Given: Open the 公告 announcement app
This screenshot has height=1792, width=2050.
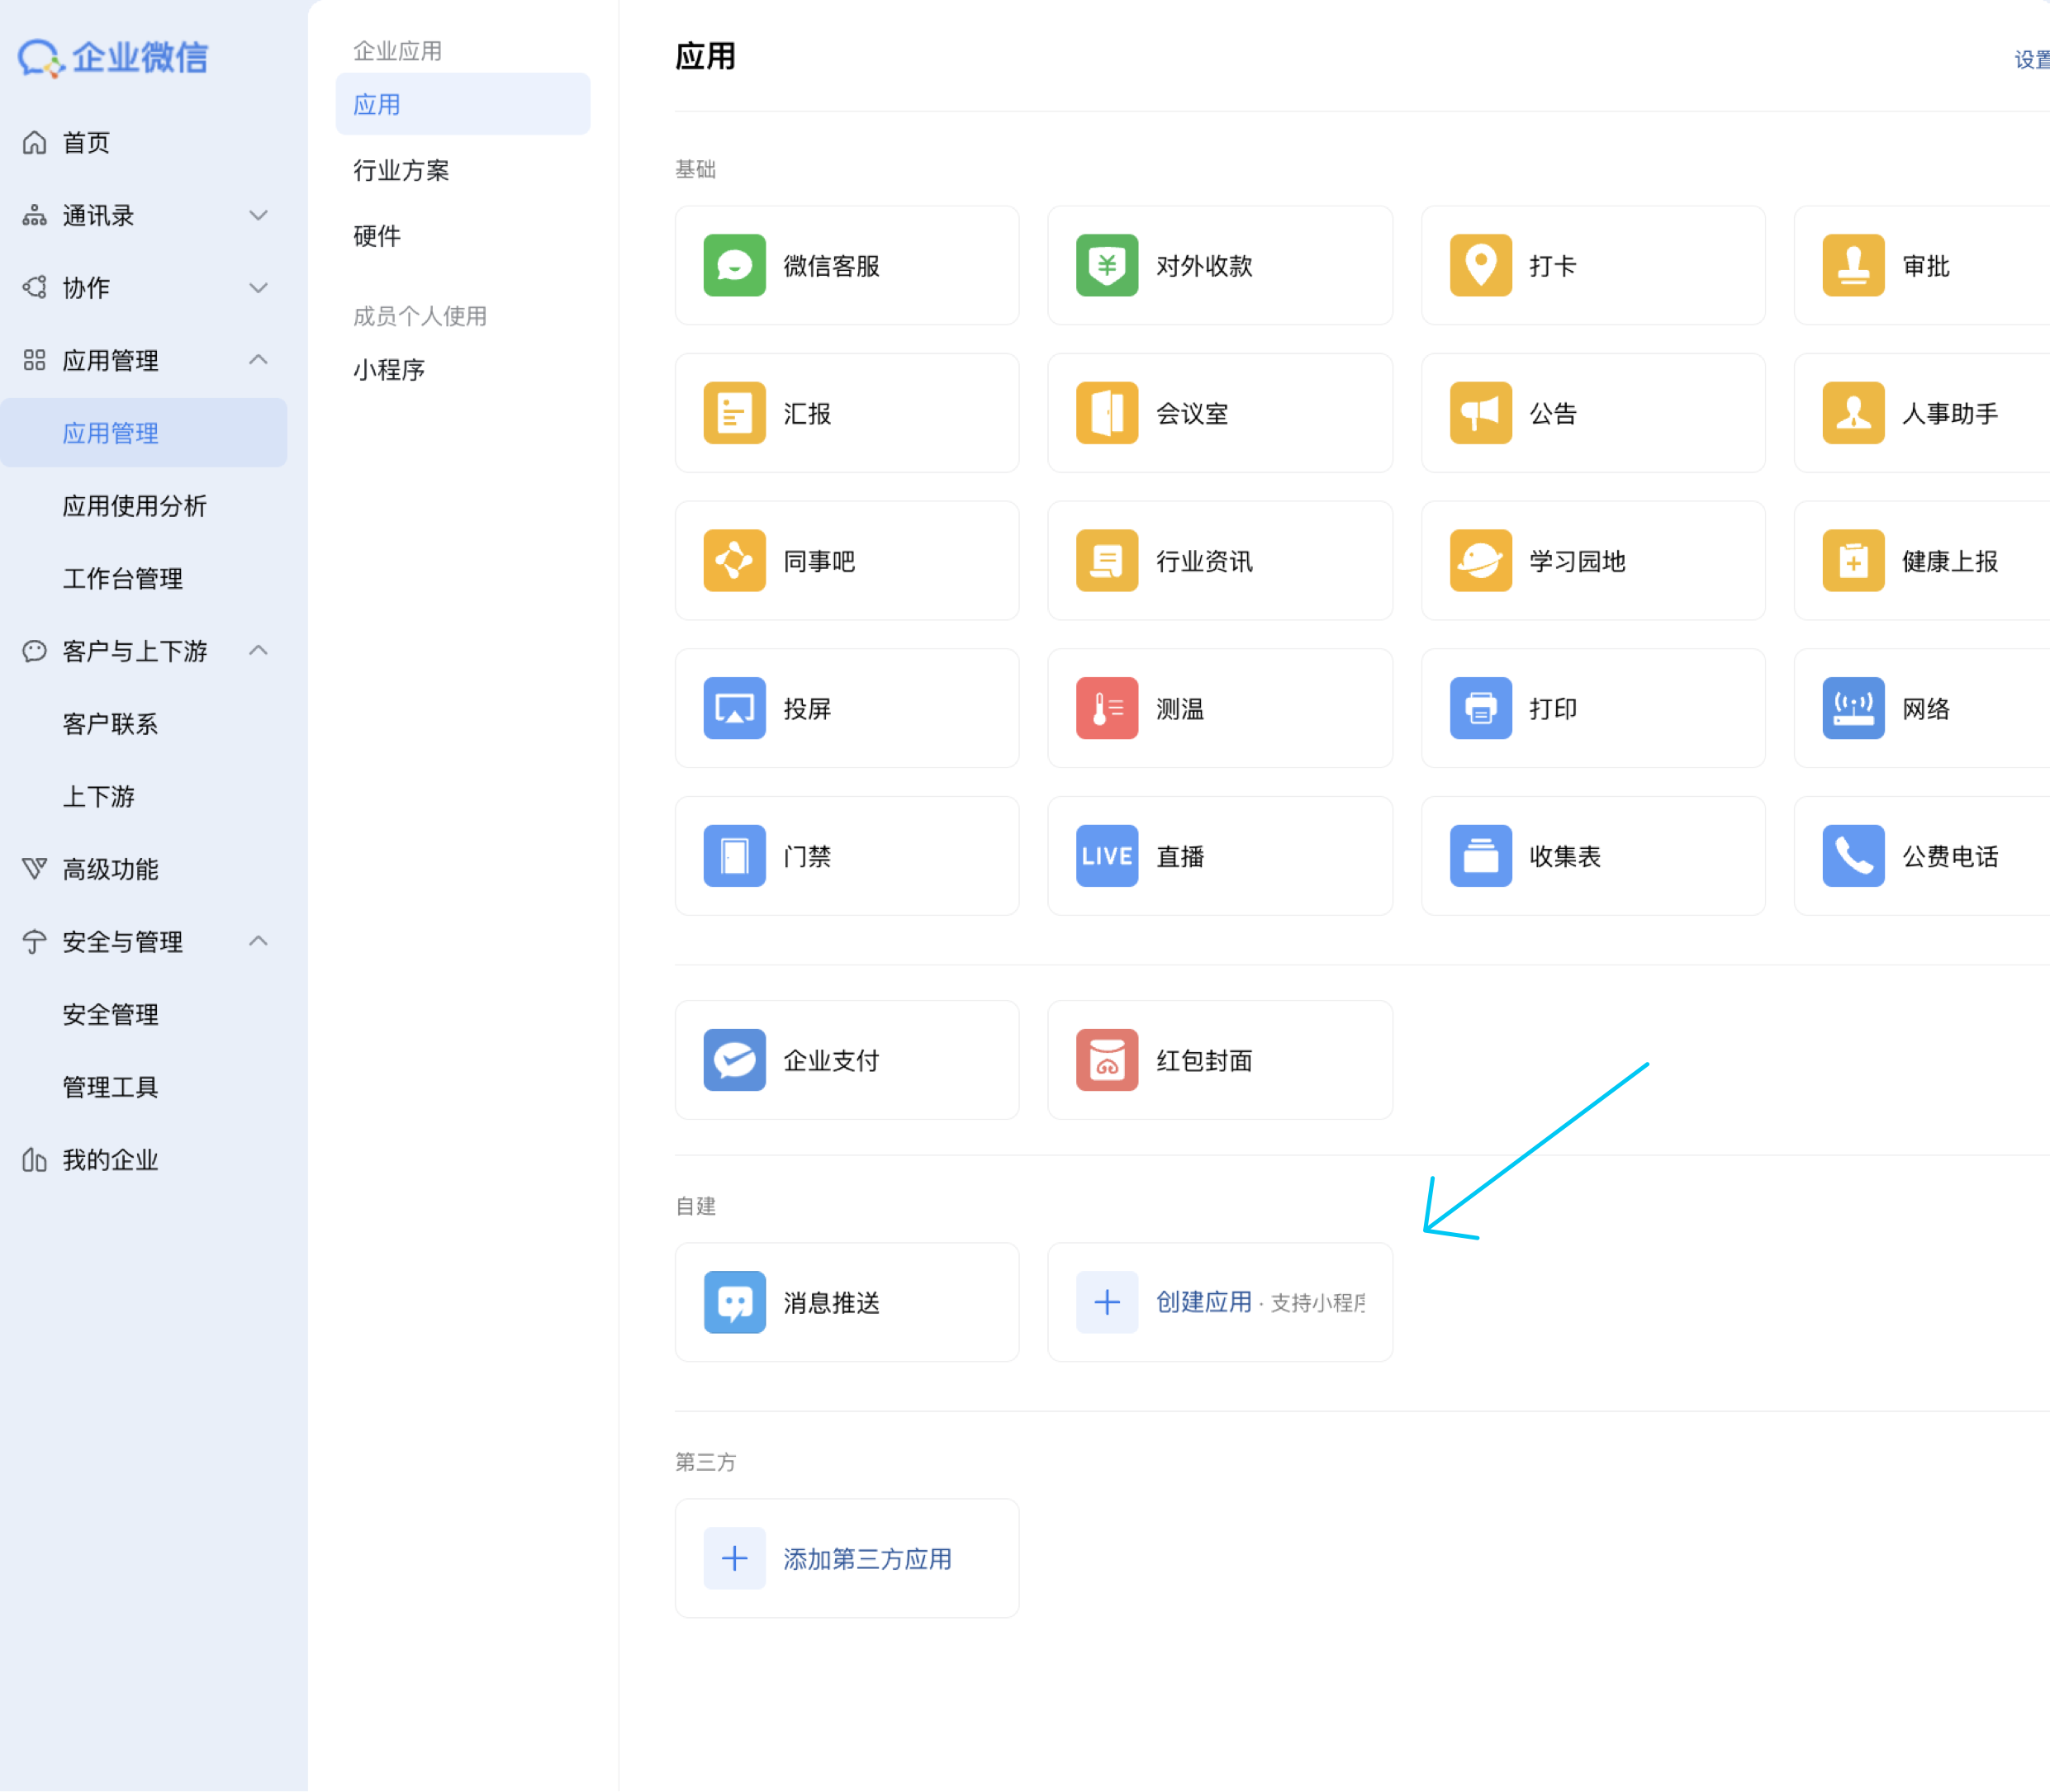Looking at the screenshot, I should (x=1592, y=412).
